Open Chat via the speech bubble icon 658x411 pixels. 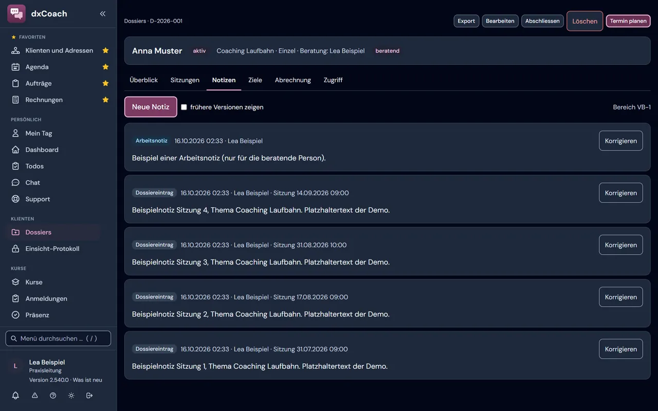tap(15, 182)
